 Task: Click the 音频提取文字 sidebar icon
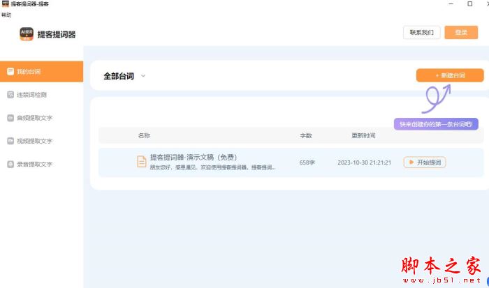(x=10, y=118)
